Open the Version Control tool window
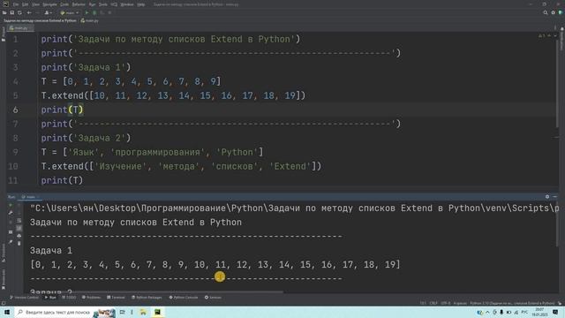Viewport: 565px width, 318px height. click(24, 298)
